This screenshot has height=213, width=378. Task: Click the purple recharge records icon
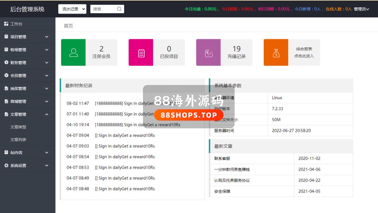(x=208, y=53)
